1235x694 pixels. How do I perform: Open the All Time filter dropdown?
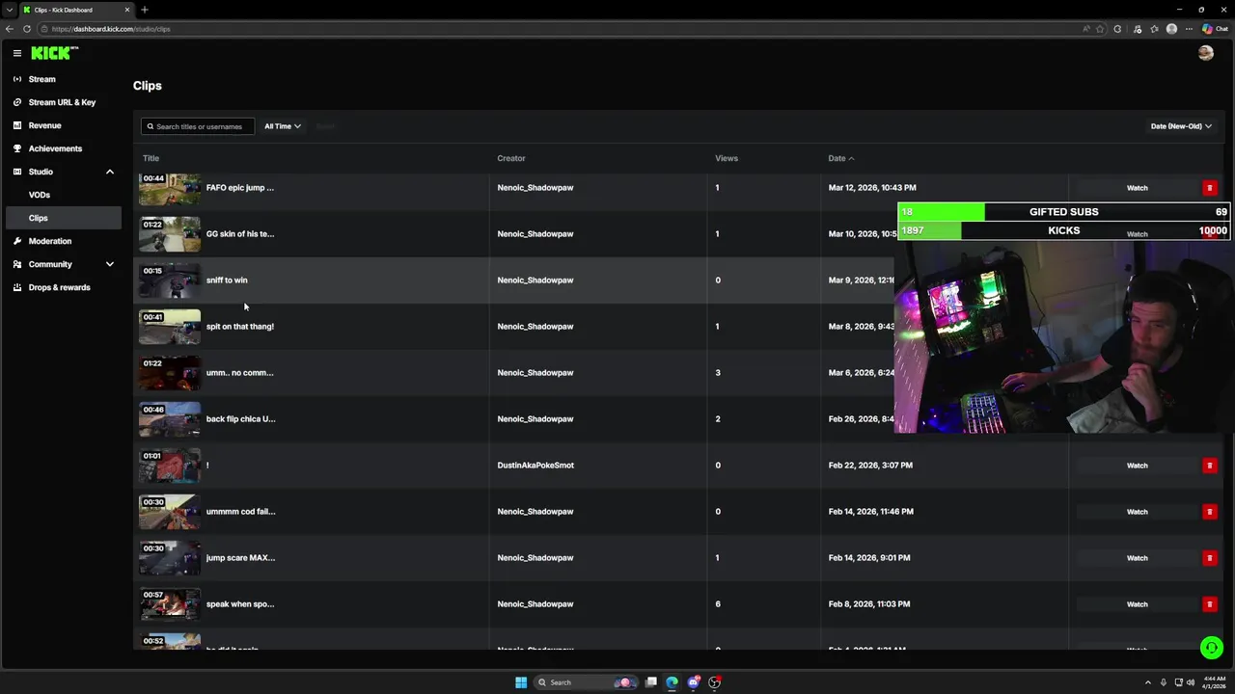(x=283, y=126)
